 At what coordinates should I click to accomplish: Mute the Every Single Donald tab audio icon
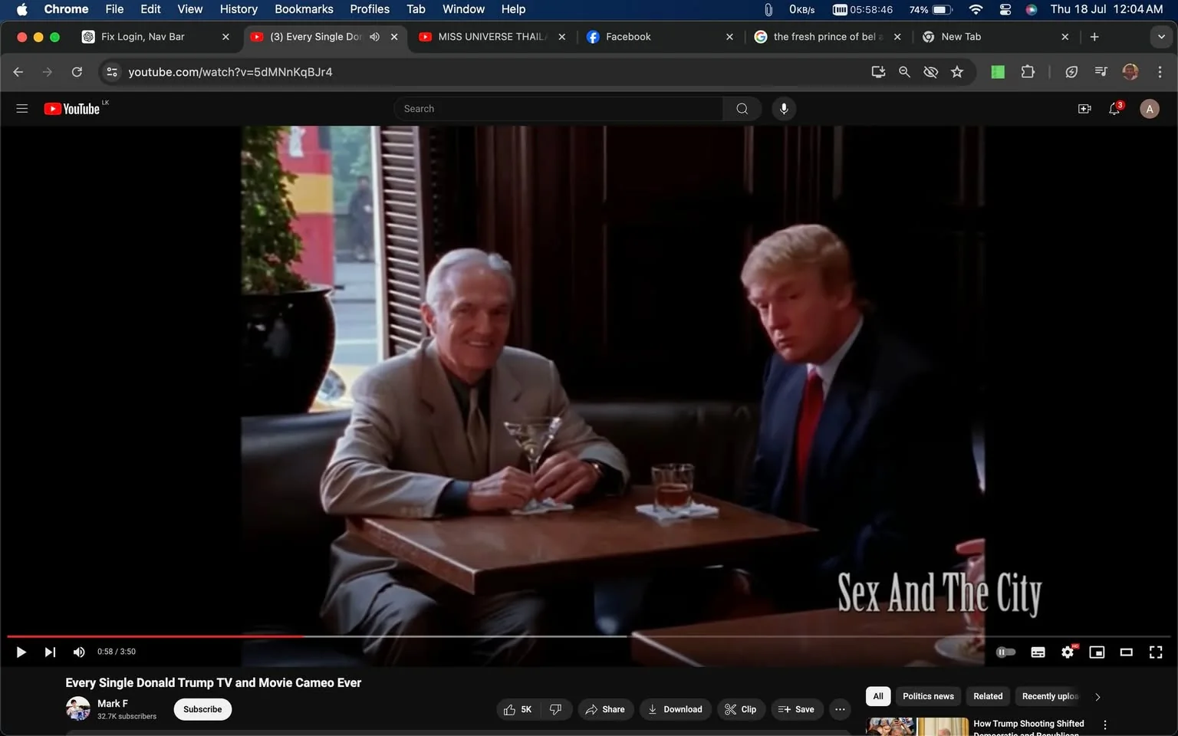pyautogui.click(x=374, y=37)
